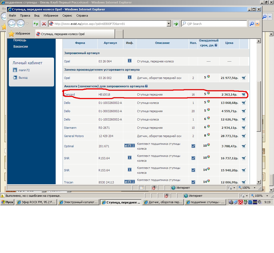This screenshot has width=274, height=253.
Task: Click the Помощь sidebar link
Action: pyautogui.click(x=20, y=40)
